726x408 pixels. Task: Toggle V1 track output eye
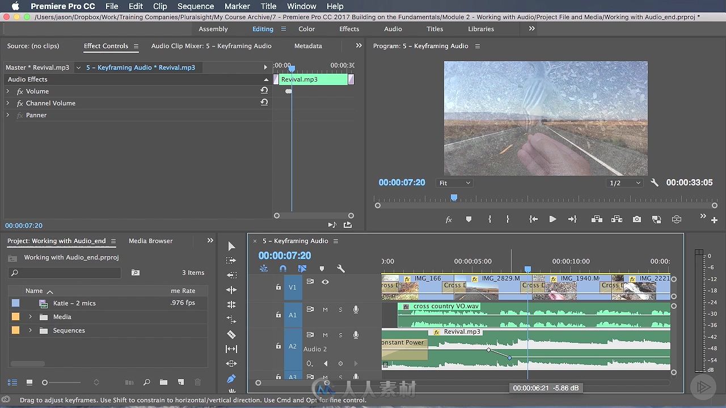point(325,282)
